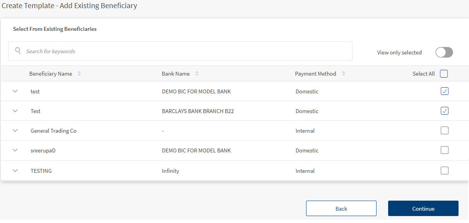Viewport: 469px width, 223px height.
Task: Toggle the View only selected switch
Action: coord(444,52)
